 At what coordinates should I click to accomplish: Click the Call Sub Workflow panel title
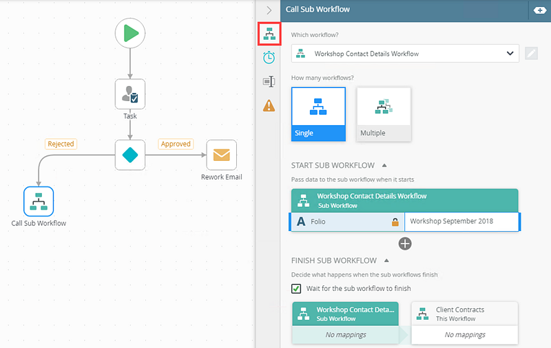[318, 10]
